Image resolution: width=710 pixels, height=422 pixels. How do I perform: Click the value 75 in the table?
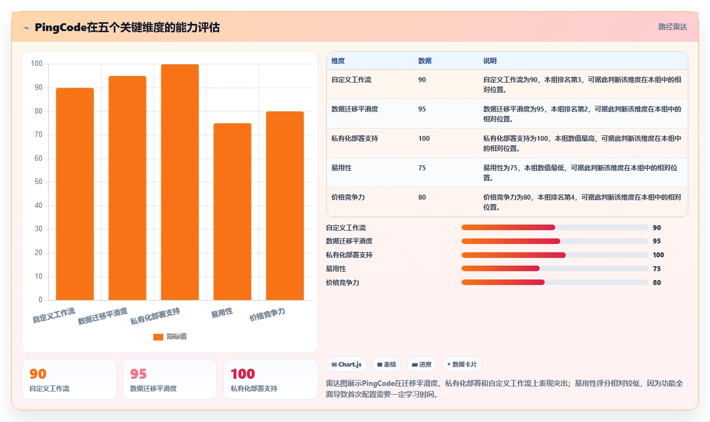422,168
